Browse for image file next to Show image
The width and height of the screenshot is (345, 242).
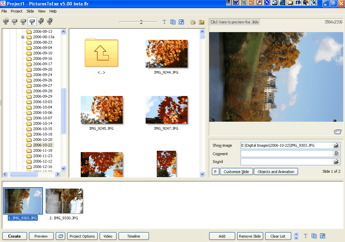point(336,145)
